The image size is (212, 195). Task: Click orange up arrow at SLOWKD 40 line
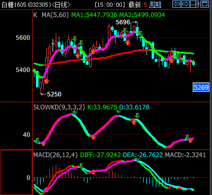point(94,137)
